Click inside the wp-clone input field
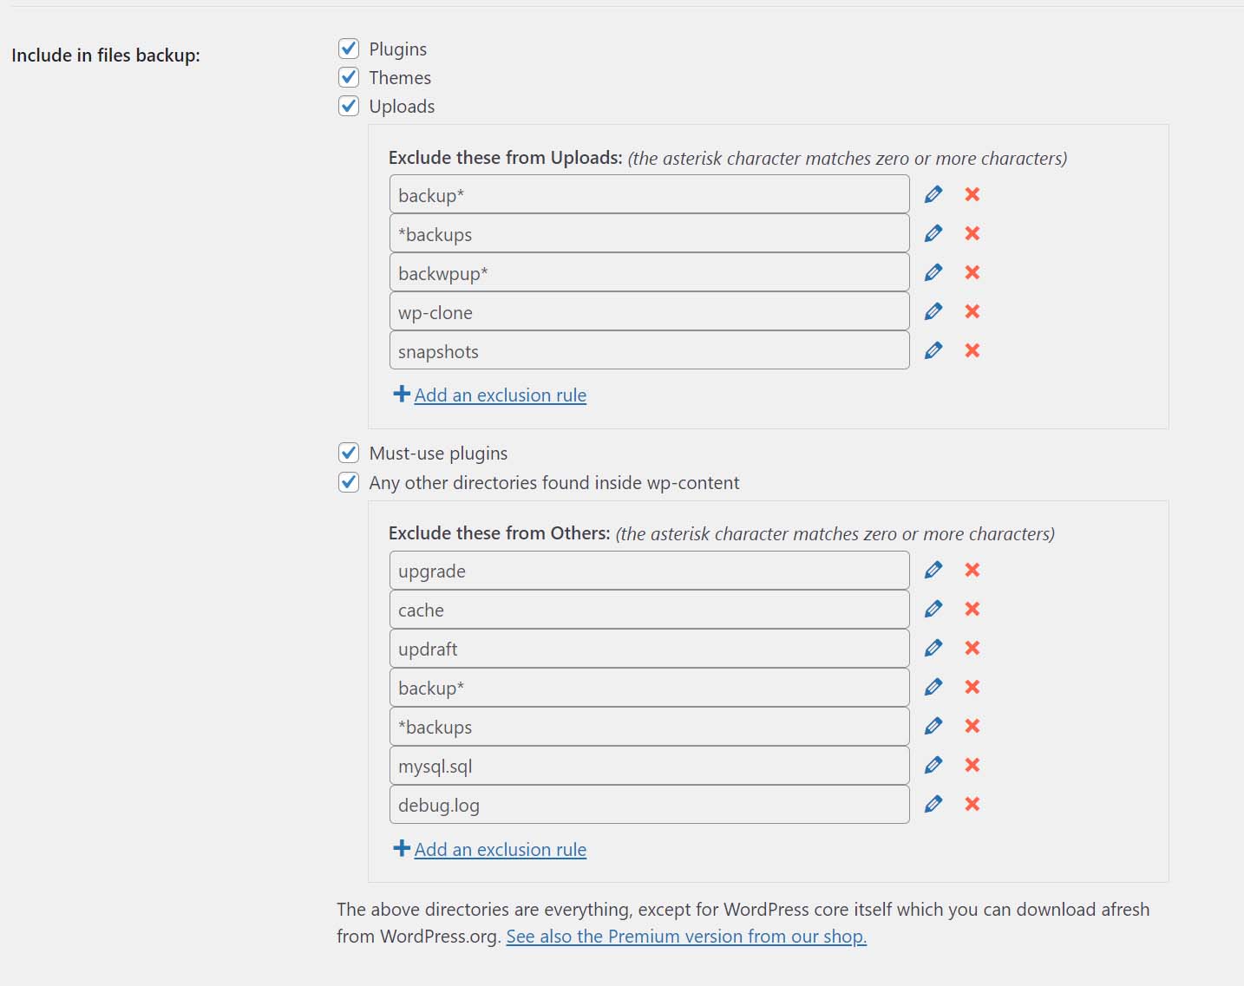This screenshot has width=1244, height=986. click(648, 311)
